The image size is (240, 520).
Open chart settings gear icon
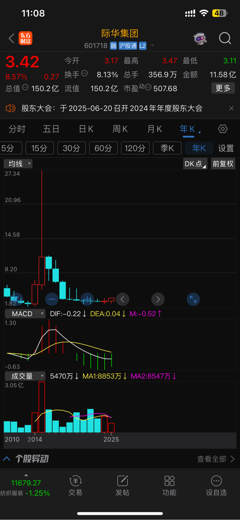point(223,129)
